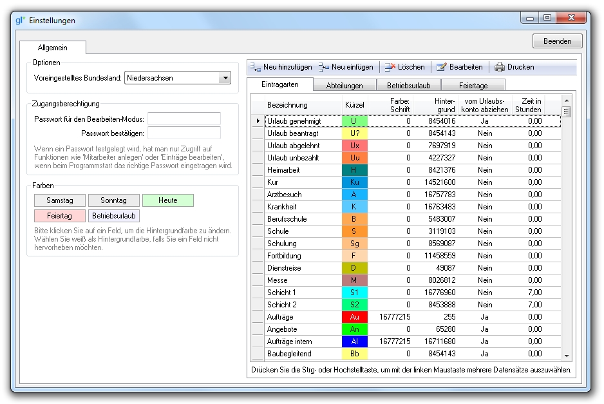Click the green Heute color field

tap(167, 200)
